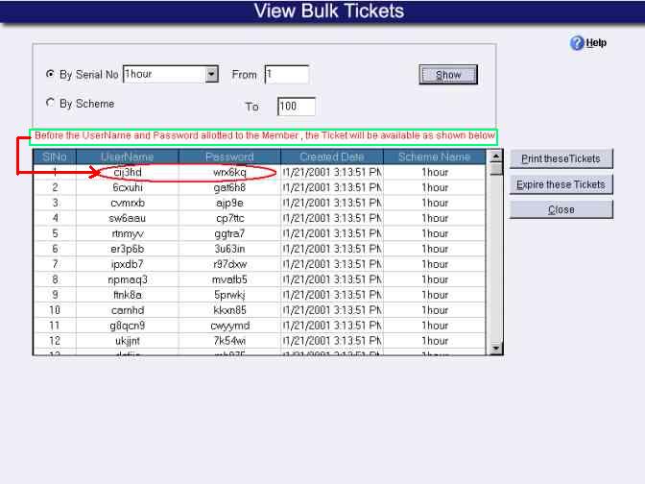The image size is (645, 484).
Task: Select the By Scheme radio button
Action: point(50,104)
